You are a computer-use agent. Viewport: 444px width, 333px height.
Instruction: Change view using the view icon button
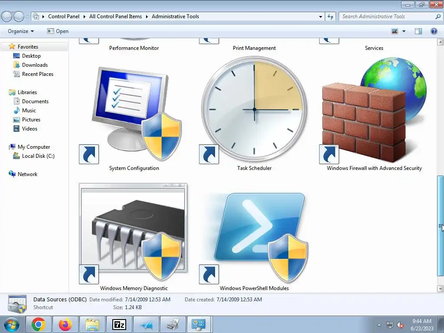point(395,31)
